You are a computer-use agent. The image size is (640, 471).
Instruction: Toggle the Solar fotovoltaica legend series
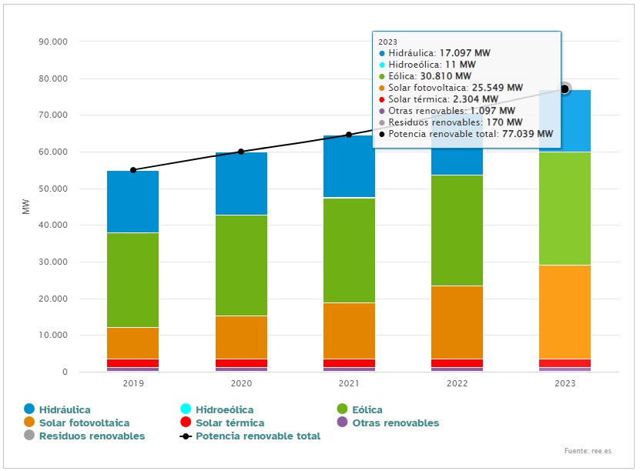[x=77, y=423]
